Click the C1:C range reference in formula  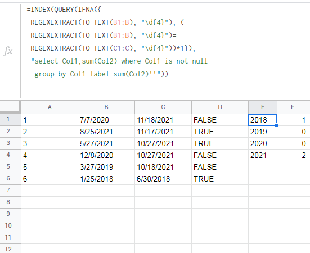(121, 48)
